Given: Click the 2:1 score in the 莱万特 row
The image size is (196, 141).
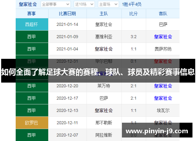Looking at the screenshot, I should (134, 86).
